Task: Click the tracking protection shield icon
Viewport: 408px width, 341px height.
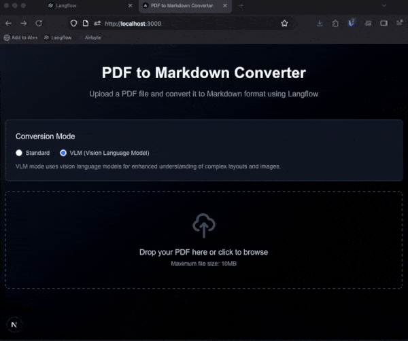Action: (73, 23)
